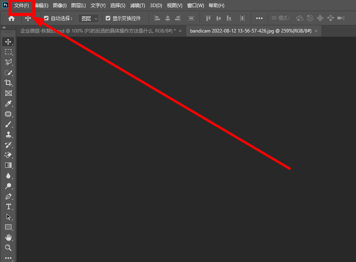
Task: Choose the Hand tool
Action: pyautogui.click(x=8, y=237)
